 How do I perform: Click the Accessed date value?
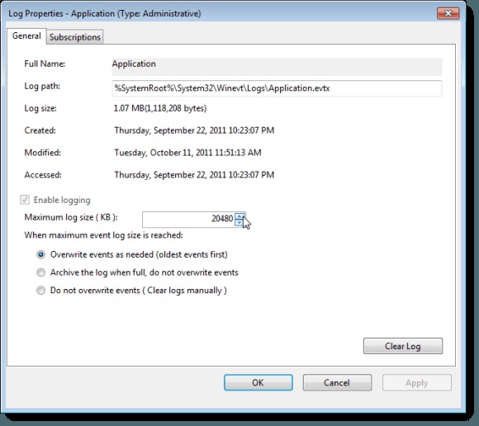click(x=194, y=175)
